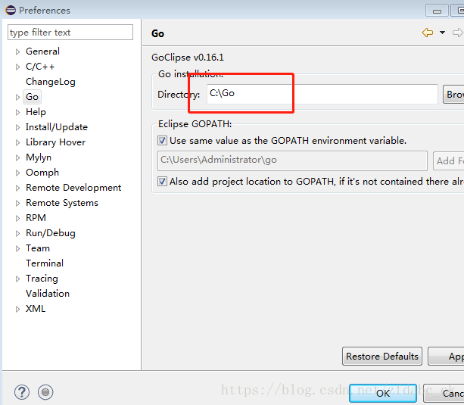This screenshot has width=464, height=405.
Task: Select Team preferences category
Action: pyautogui.click(x=38, y=248)
